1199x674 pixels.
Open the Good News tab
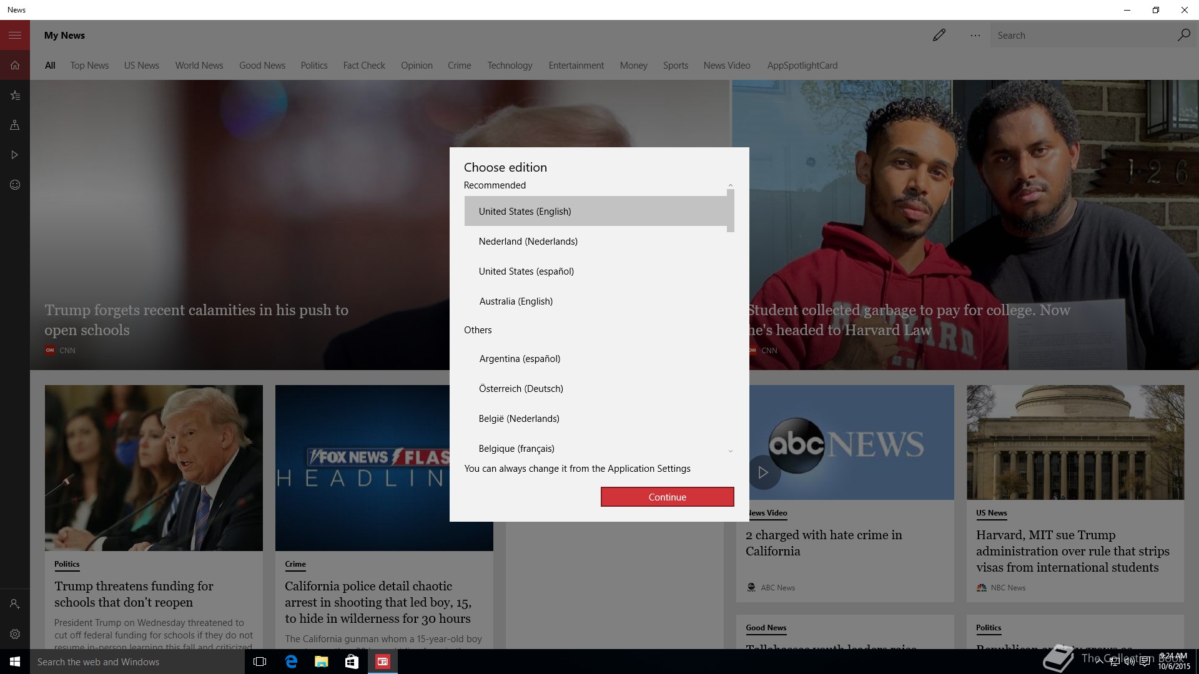point(262,66)
